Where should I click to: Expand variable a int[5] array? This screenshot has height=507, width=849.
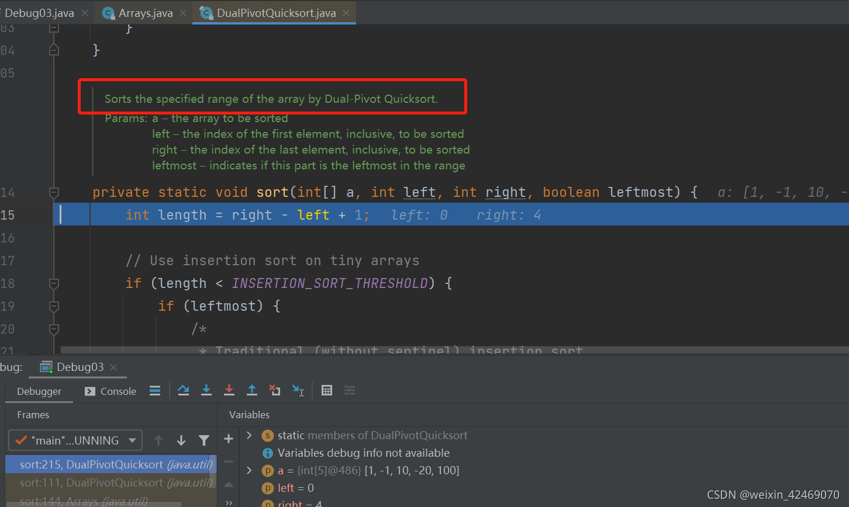pos(249,470)
